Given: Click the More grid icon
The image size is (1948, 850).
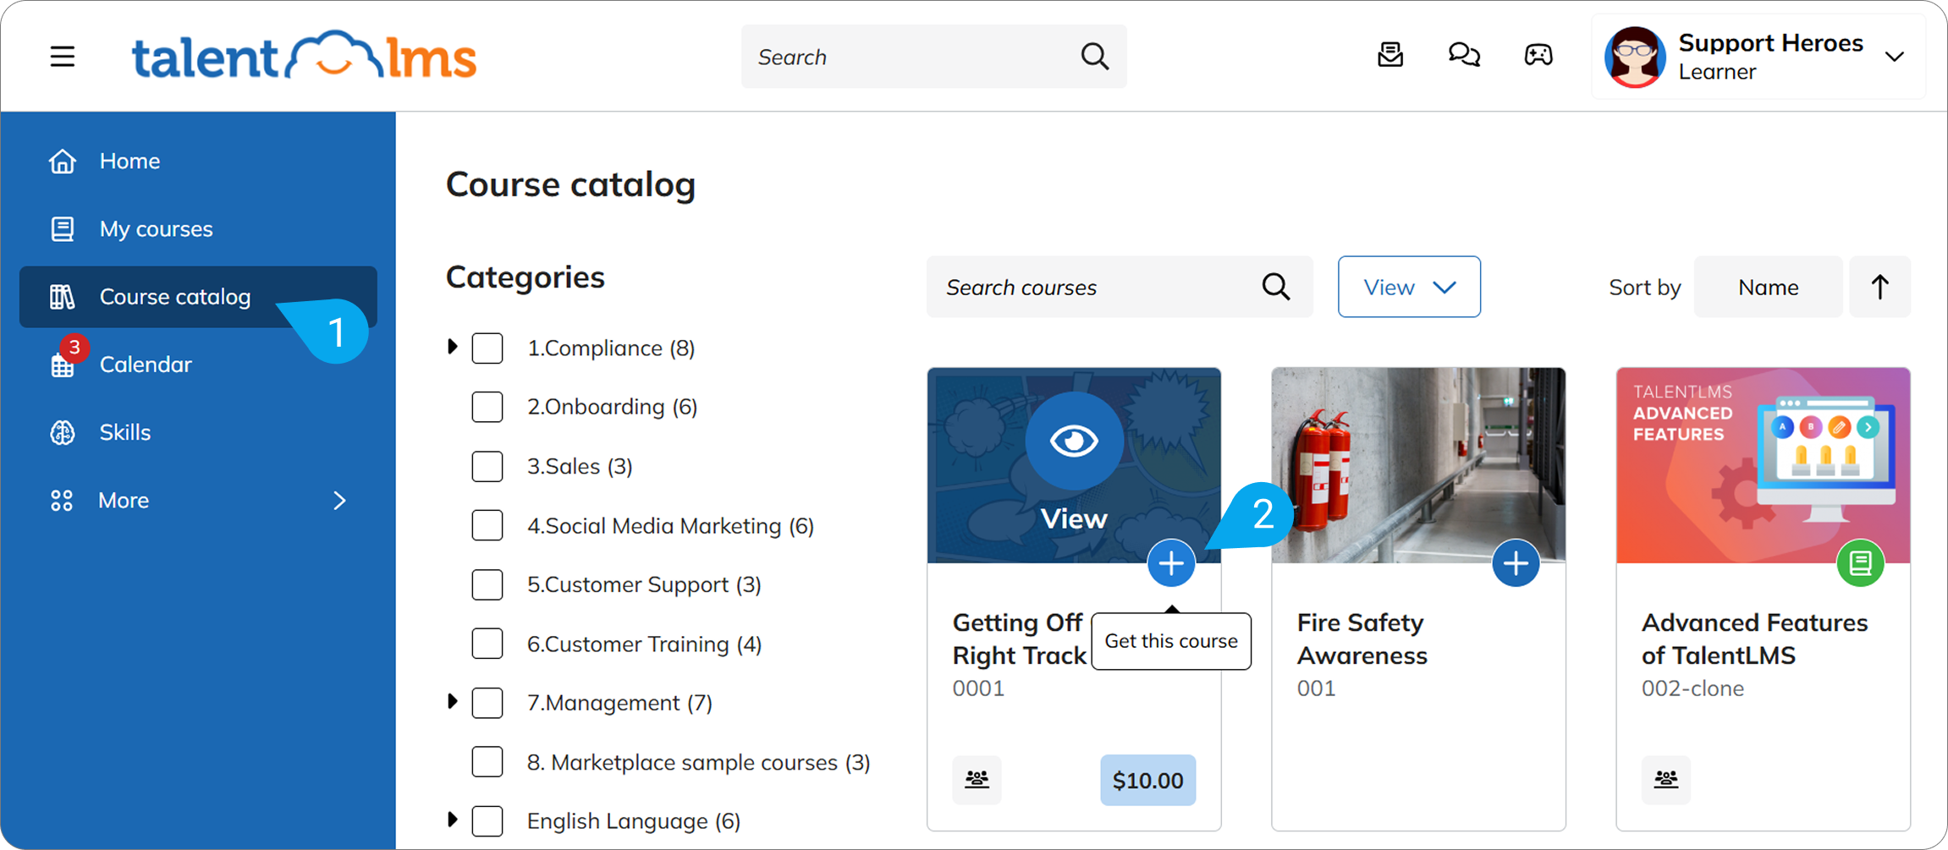Looking at the screenshot, I should (x=62, y=501).
